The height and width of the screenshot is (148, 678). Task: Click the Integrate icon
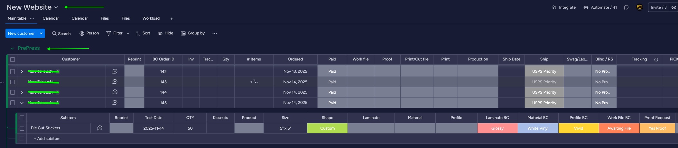pos(554,7)
